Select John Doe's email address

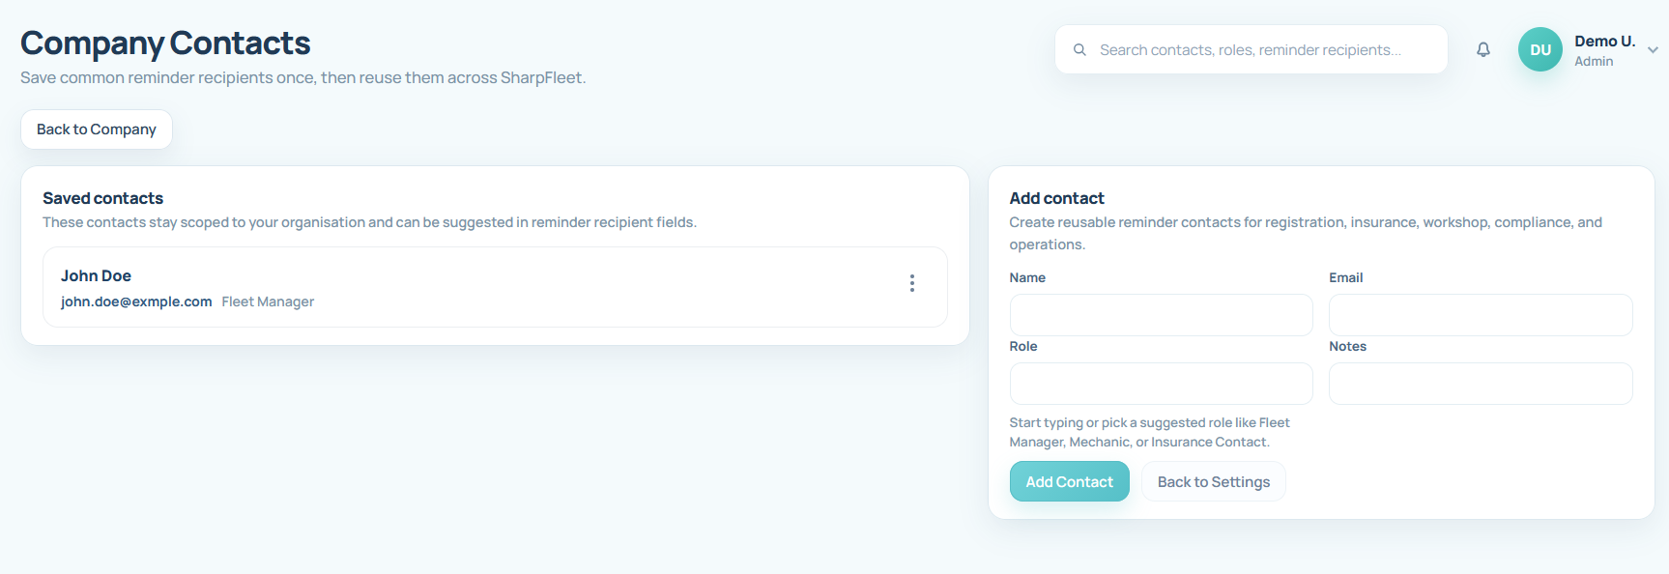tap(135, 301)
